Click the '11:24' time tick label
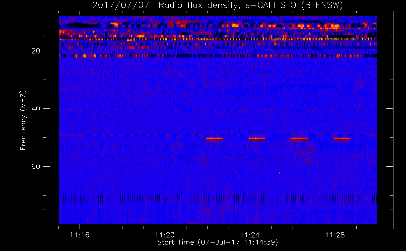 click(250, 235)
